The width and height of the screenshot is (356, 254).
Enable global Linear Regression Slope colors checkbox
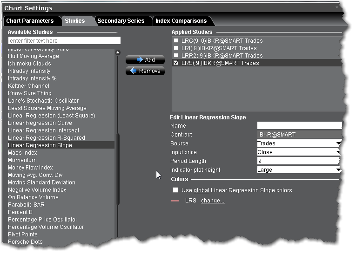point(175,190)
